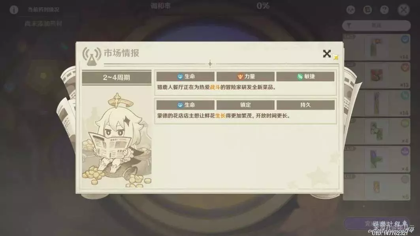Click the purple complete button at bottom right

(x=376, y=224)
